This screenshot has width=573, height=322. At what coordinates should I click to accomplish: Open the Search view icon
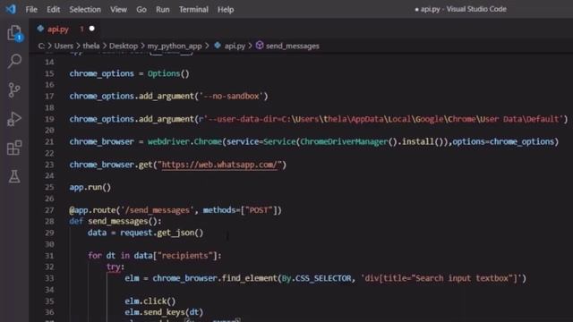point(14,61)
